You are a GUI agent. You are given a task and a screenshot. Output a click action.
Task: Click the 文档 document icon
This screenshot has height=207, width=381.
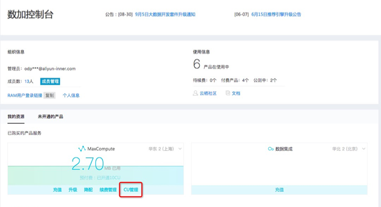(228, 93)
